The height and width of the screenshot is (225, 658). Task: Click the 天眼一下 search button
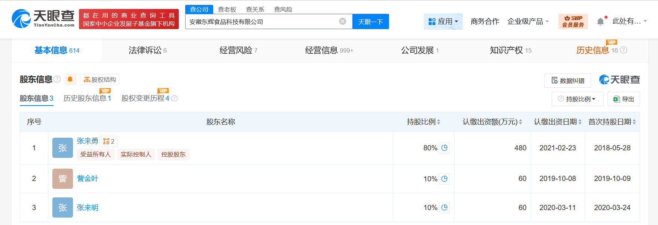pos(370,21)
